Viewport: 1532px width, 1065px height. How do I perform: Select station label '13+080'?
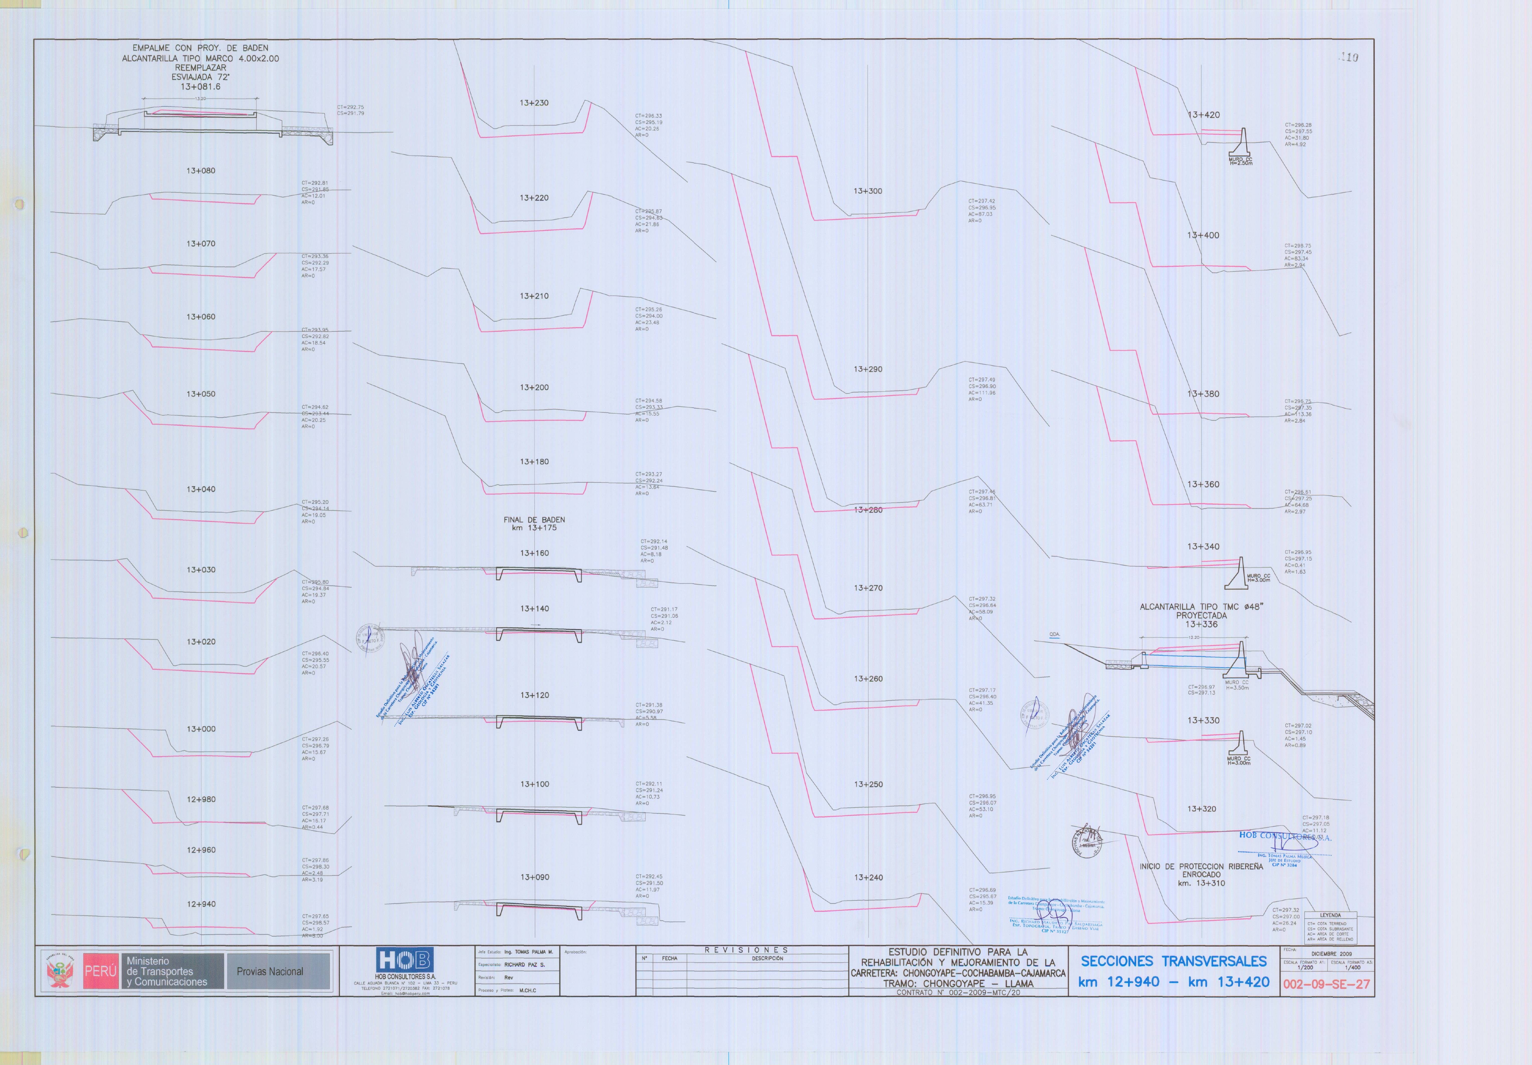(x=201, y=171)
